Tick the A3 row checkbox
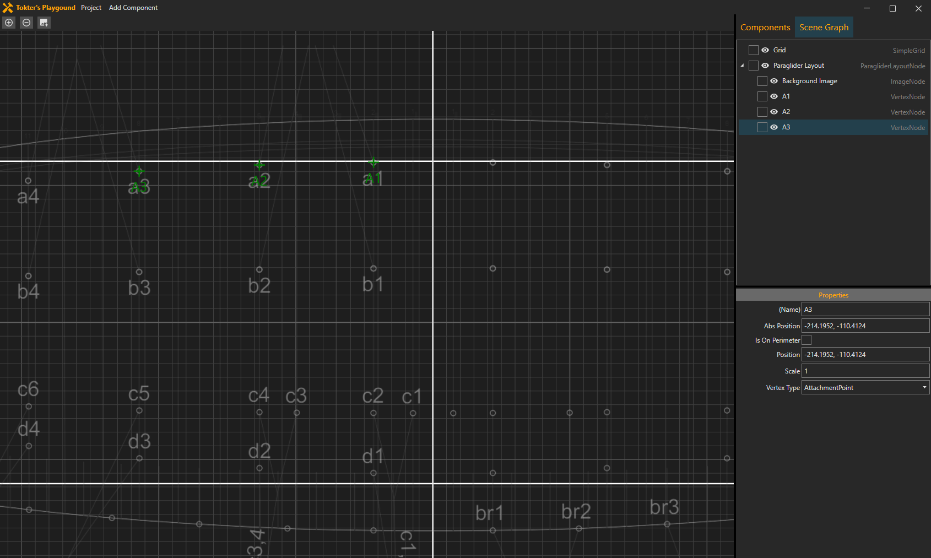 pyautogui.click(x=762, y=127)
